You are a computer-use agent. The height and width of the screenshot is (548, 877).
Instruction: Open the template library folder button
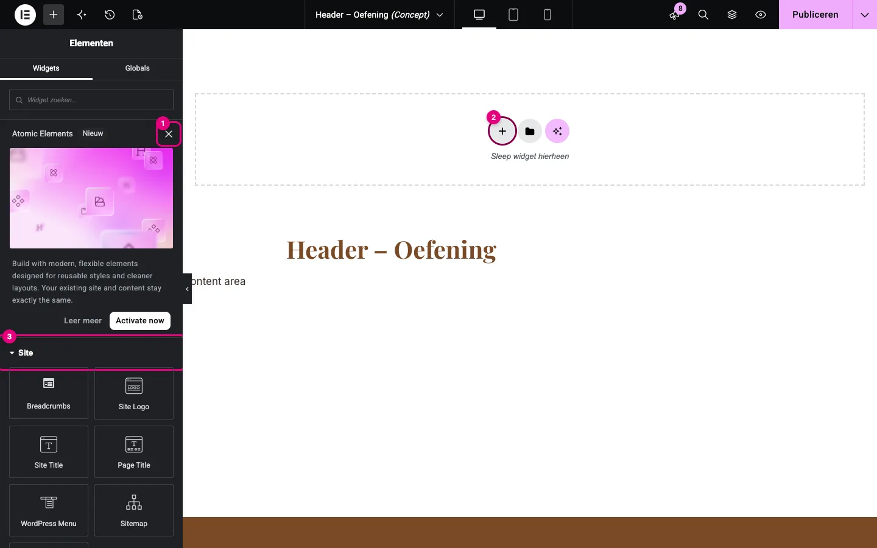[530, 132]
